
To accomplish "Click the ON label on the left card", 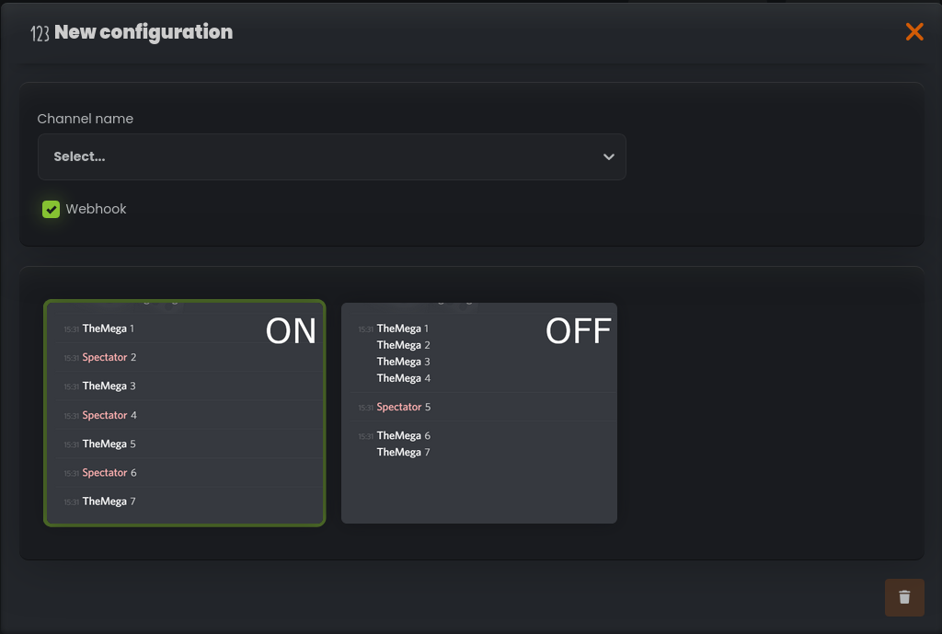I will (x=291, y=331).
